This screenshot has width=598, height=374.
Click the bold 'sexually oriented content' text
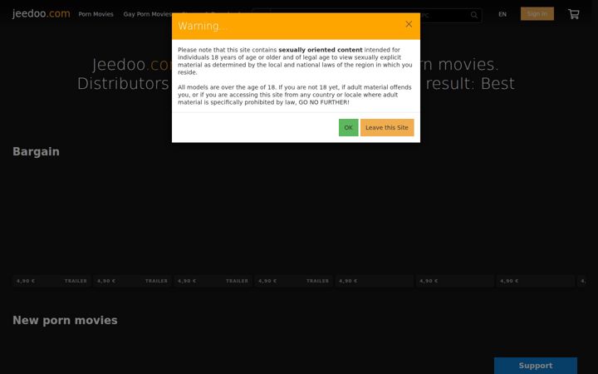(x=321, y=50)
